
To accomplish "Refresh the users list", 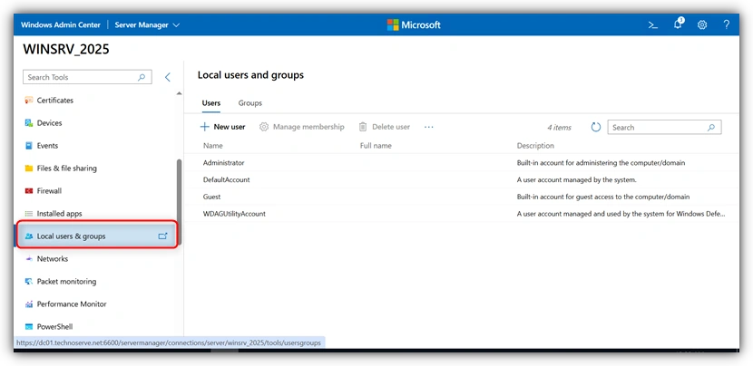I will tap(596, 127).
